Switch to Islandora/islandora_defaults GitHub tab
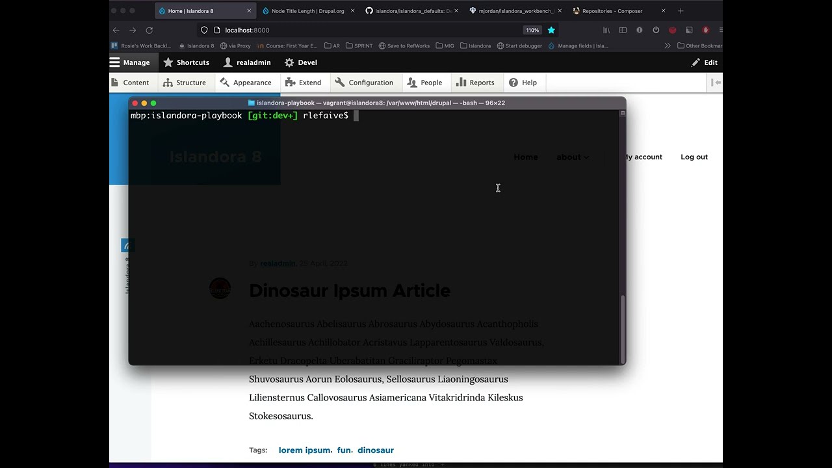Image resolution: width=832 pixels, height=468 pixels. click(x=408, y=11)
